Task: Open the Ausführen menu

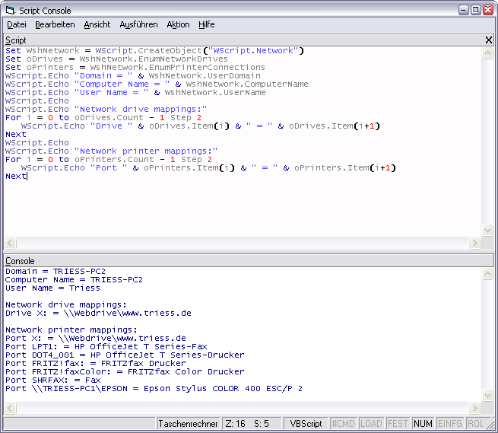Action: coord(138,24)
